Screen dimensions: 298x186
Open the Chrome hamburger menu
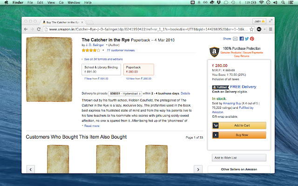[271, 29]
